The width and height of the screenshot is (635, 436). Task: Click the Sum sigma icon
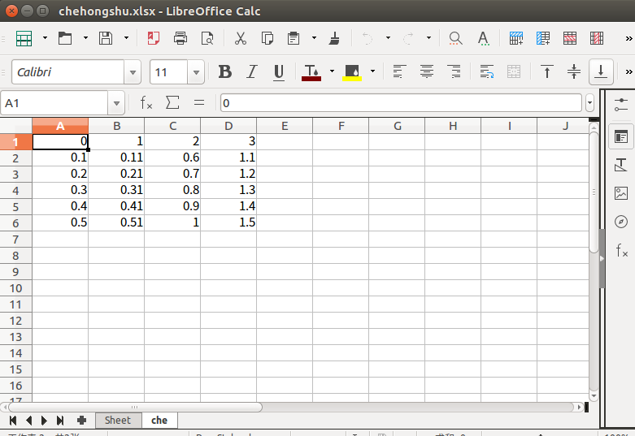click(x=172, y=103)
